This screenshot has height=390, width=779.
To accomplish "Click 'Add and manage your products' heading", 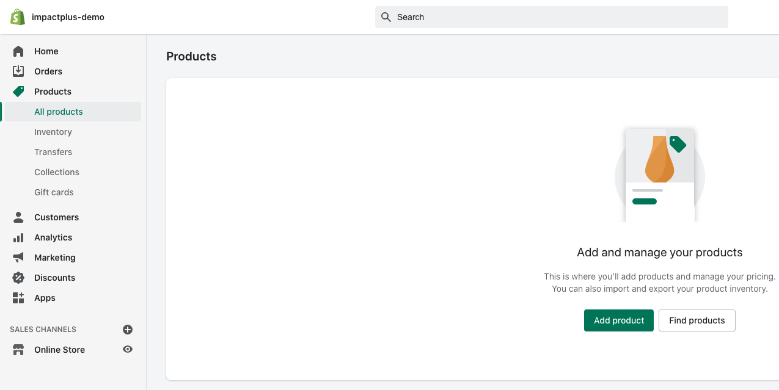I will click(x=660, y=253).
